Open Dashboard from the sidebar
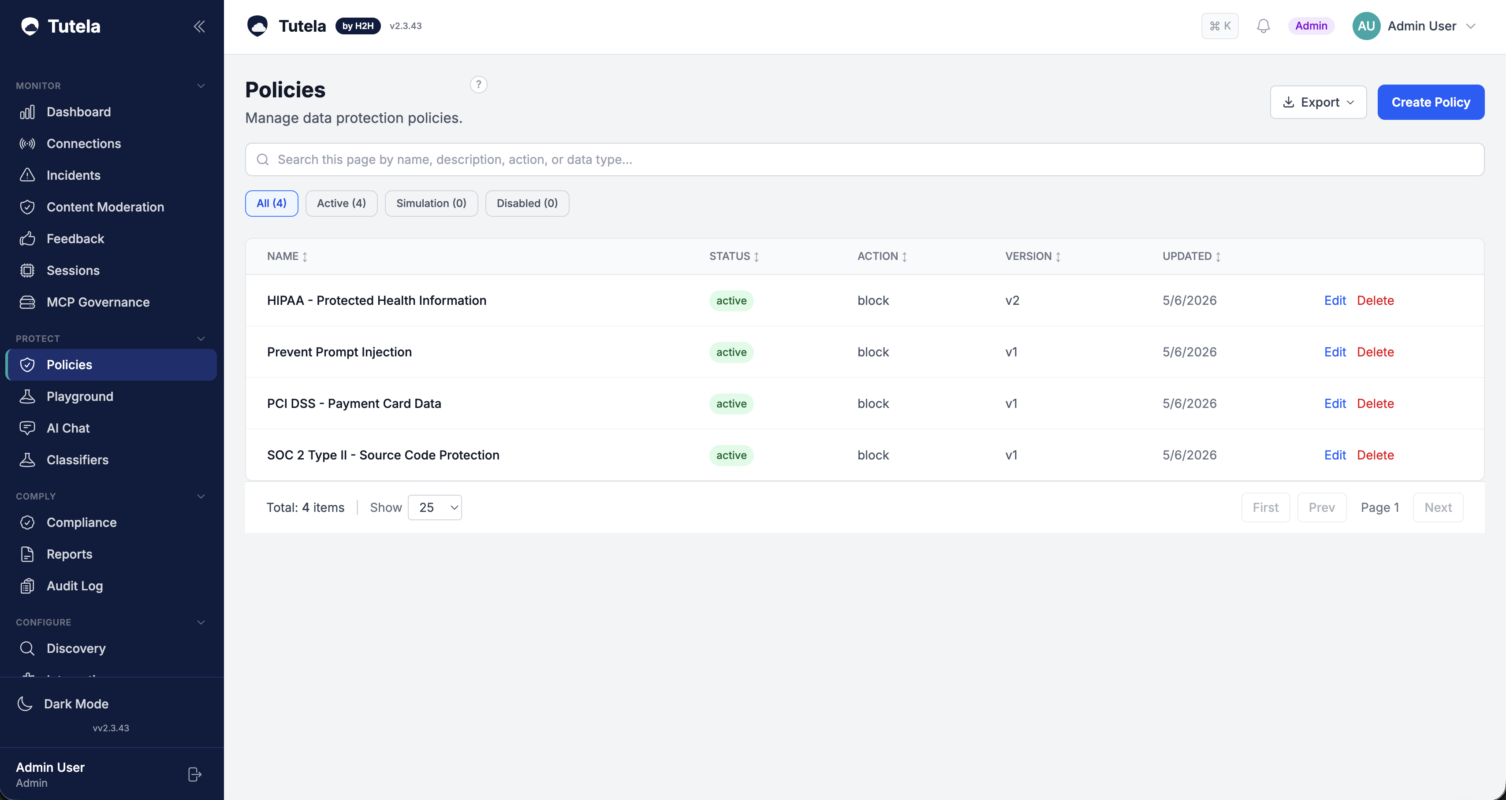Image resolution: width=1506 pixels, height=800 pixels. pyautogui.click(x=111, y=111)
